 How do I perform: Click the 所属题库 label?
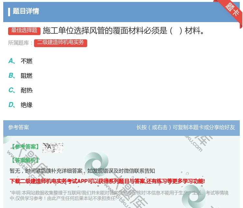(20, 43)
